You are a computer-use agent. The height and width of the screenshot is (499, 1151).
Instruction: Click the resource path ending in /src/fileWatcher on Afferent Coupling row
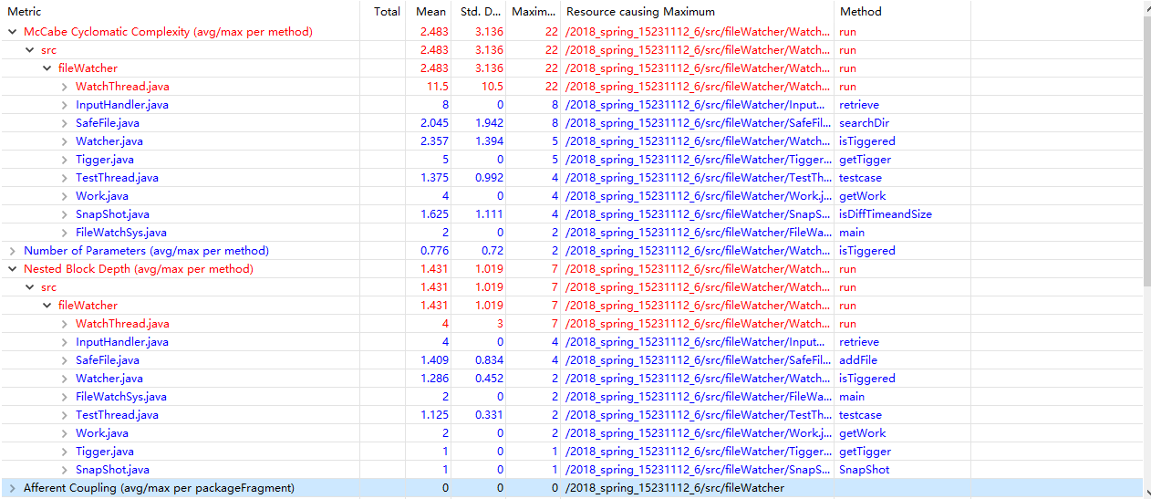click(x=675, y=488)
